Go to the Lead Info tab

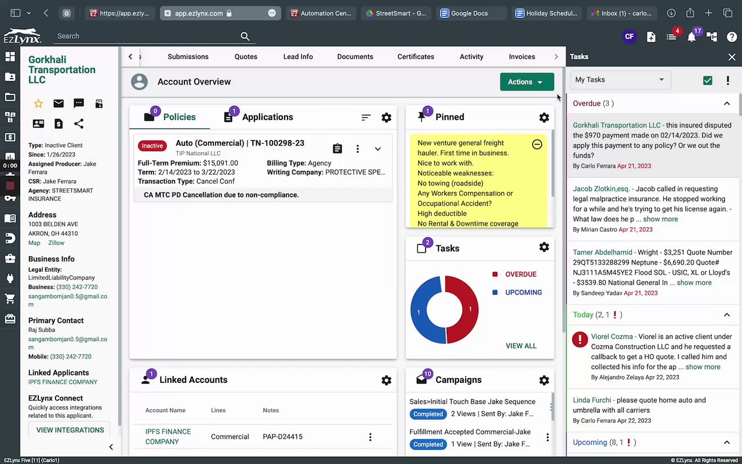(x=298, y=57)
